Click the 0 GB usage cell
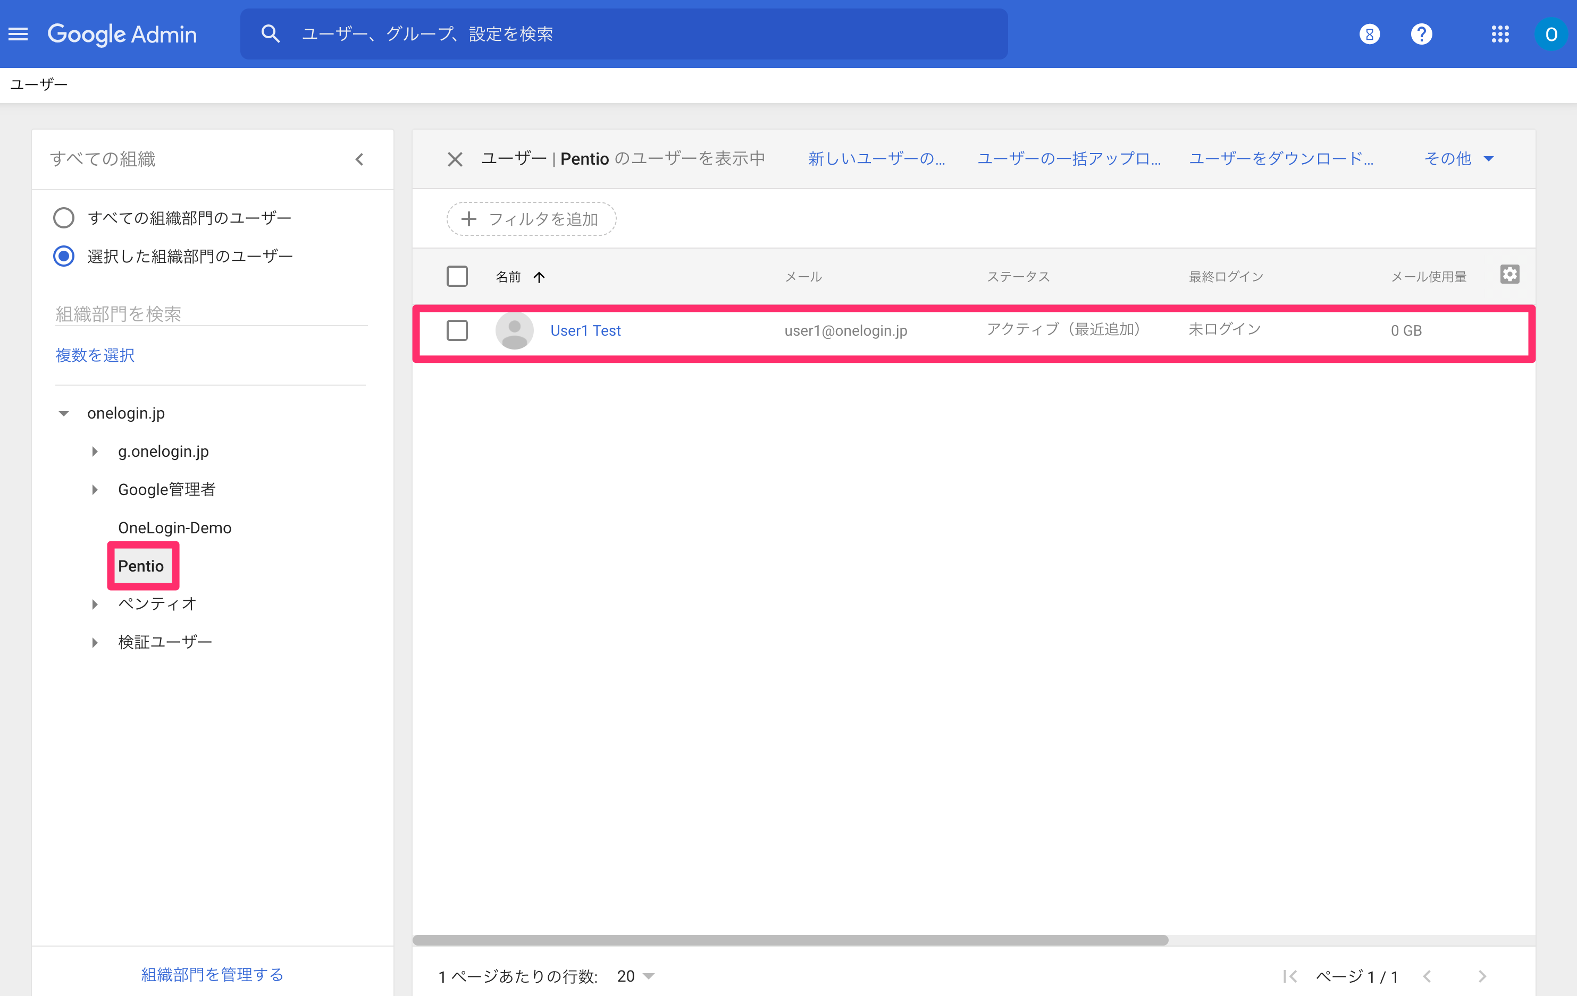The image size is (1577, 996). (1406, 330)
